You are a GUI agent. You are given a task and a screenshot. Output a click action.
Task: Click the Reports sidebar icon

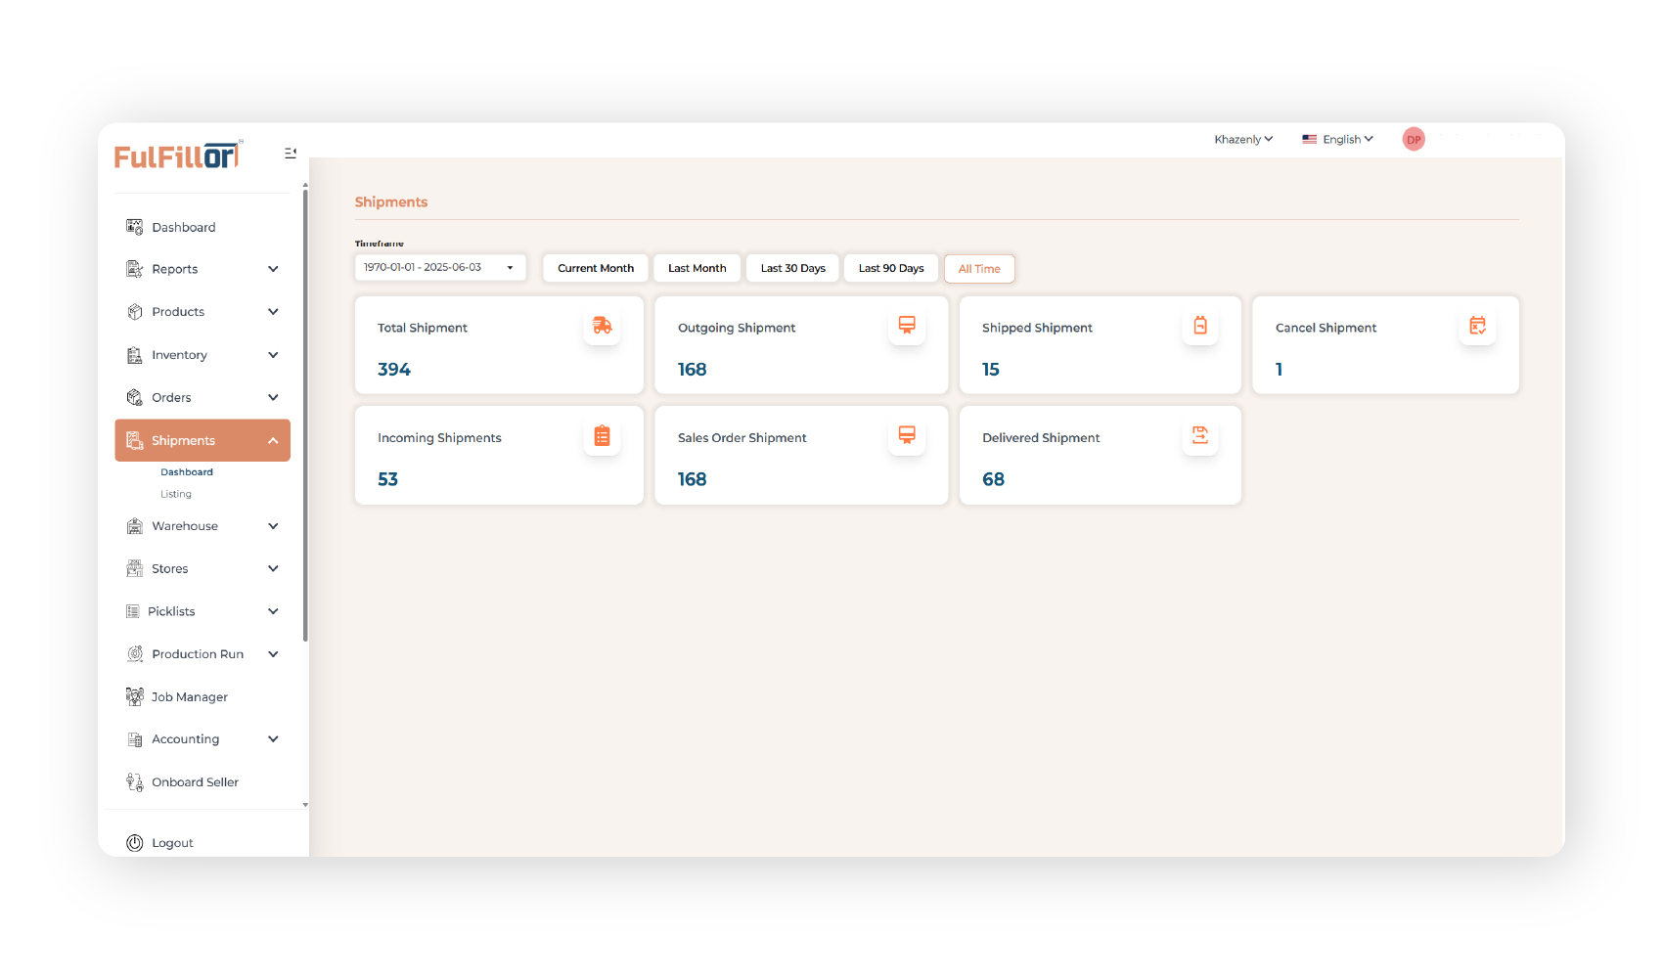coord(135,269)
